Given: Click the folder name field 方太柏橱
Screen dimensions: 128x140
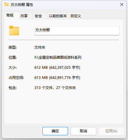Looking at the screenshot, I should pos(77,31).
